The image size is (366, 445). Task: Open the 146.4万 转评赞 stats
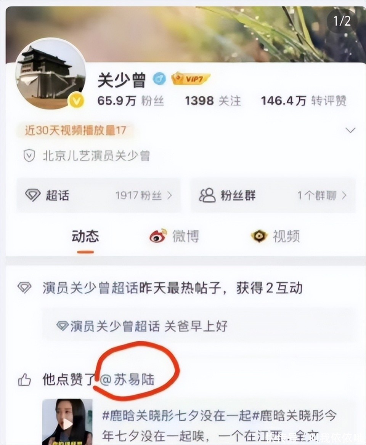pos(303,101)
